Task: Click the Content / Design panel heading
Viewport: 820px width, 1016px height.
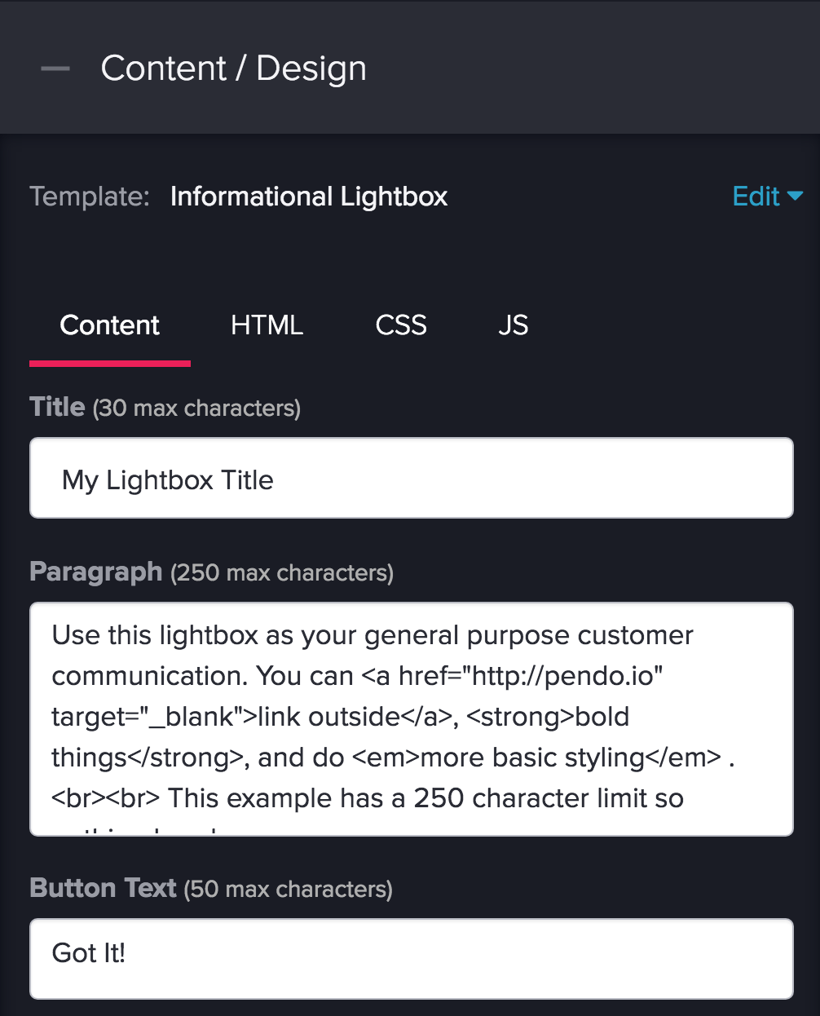Action: pos(233,68)
